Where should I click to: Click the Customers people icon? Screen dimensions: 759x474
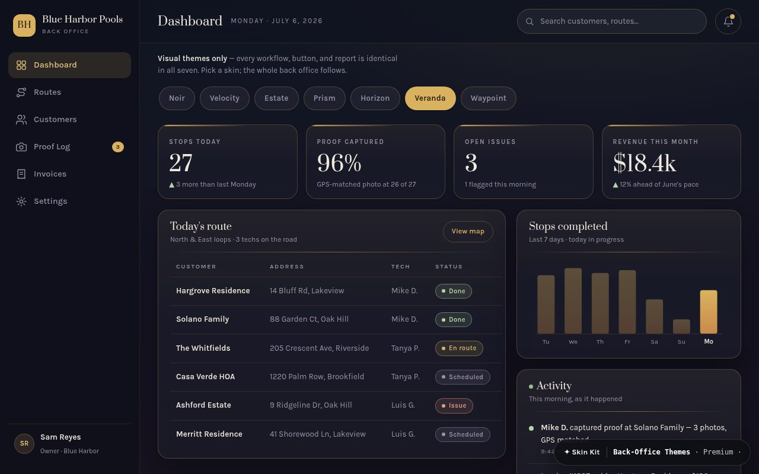tap(21, 120)
